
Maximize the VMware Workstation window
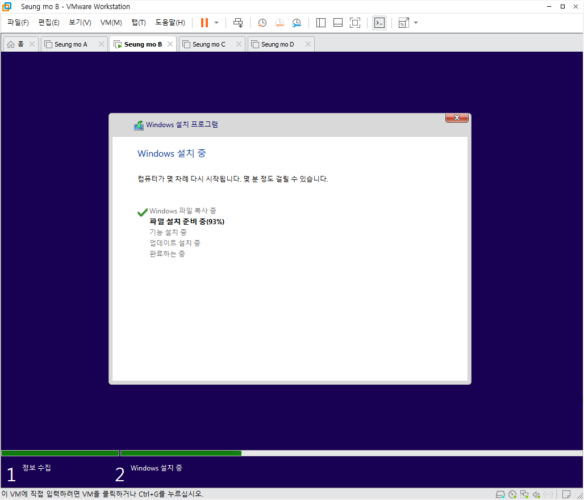562,7
